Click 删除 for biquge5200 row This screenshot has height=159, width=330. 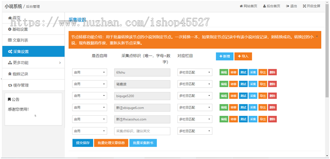[x=272, y=96]
